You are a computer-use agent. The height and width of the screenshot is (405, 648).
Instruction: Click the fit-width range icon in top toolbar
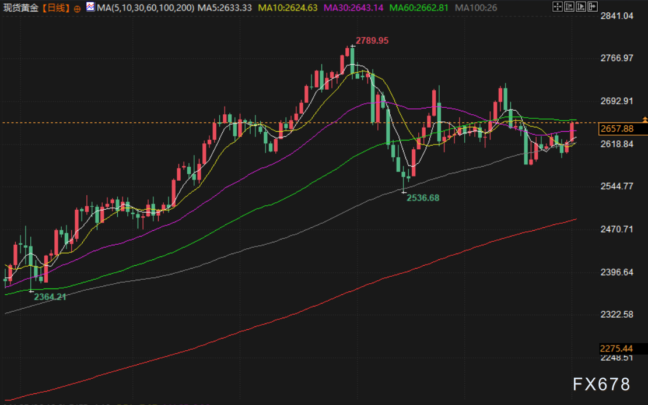pyautogui.click(x=569, y=8)
